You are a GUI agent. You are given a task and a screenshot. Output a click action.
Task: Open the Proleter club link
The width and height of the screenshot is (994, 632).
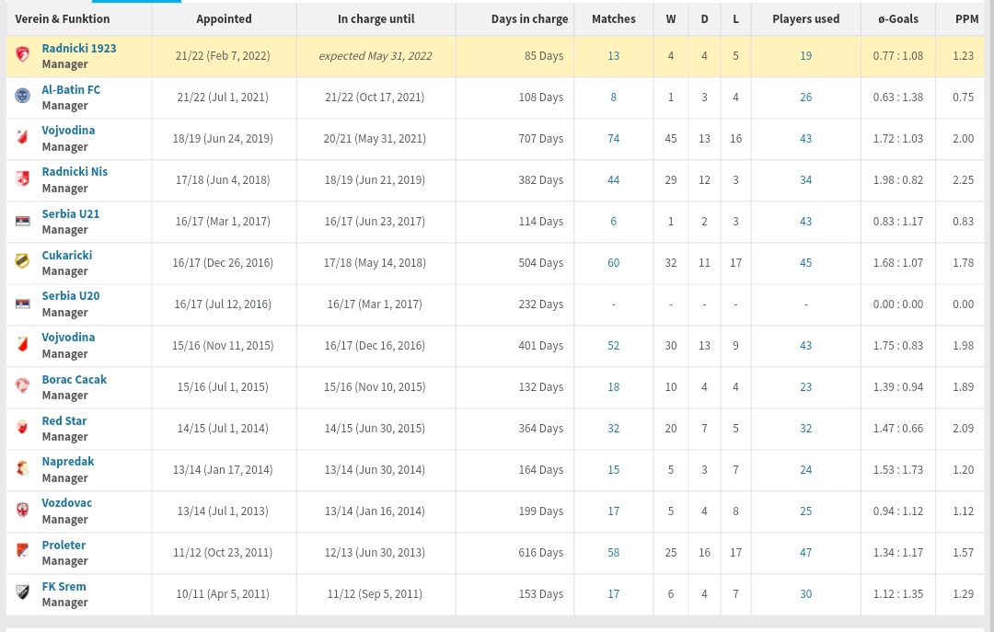point(64,546)
